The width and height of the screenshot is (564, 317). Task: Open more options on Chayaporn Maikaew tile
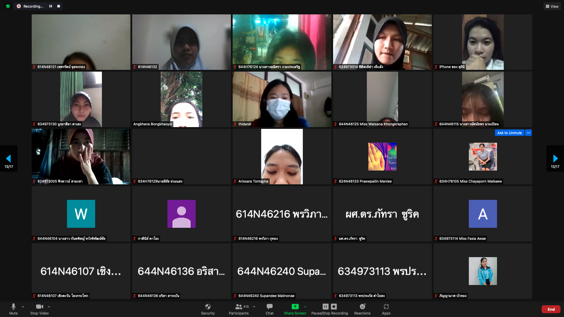[x=528, y=133]
